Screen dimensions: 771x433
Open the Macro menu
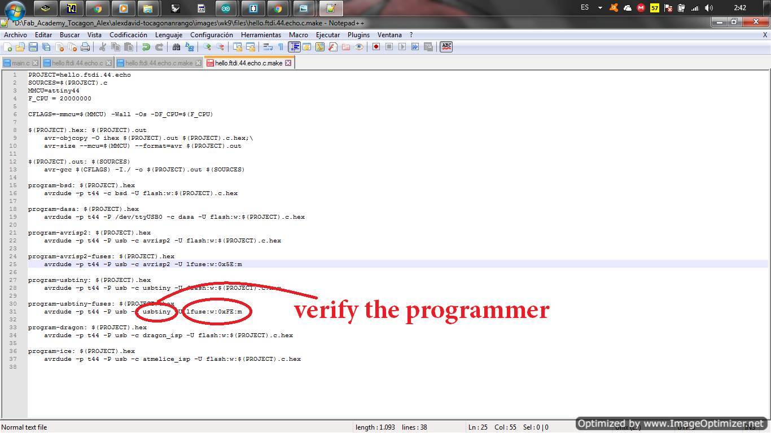(299, 35)
